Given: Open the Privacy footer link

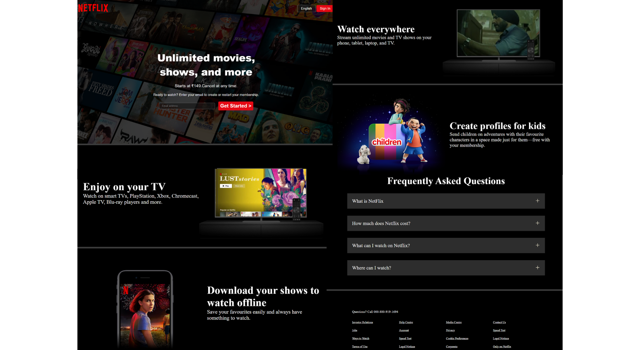Looking at the screenshot, I should click(450, 330).
